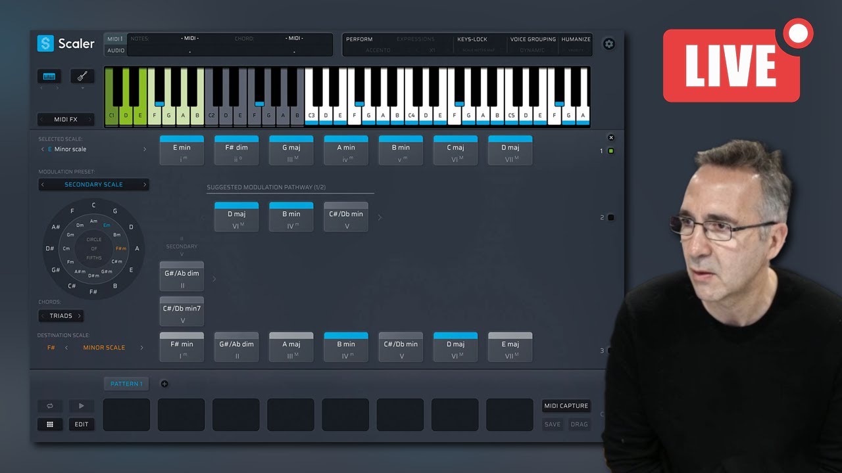Play the A maj destination chord
The image size is (842, 473).
click(x=291, y=347)
